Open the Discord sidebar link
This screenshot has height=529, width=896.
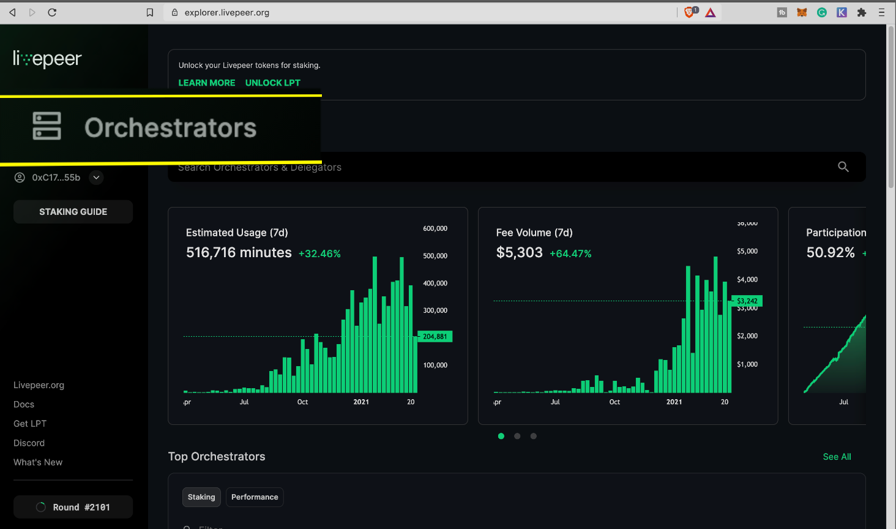[29, 443]
